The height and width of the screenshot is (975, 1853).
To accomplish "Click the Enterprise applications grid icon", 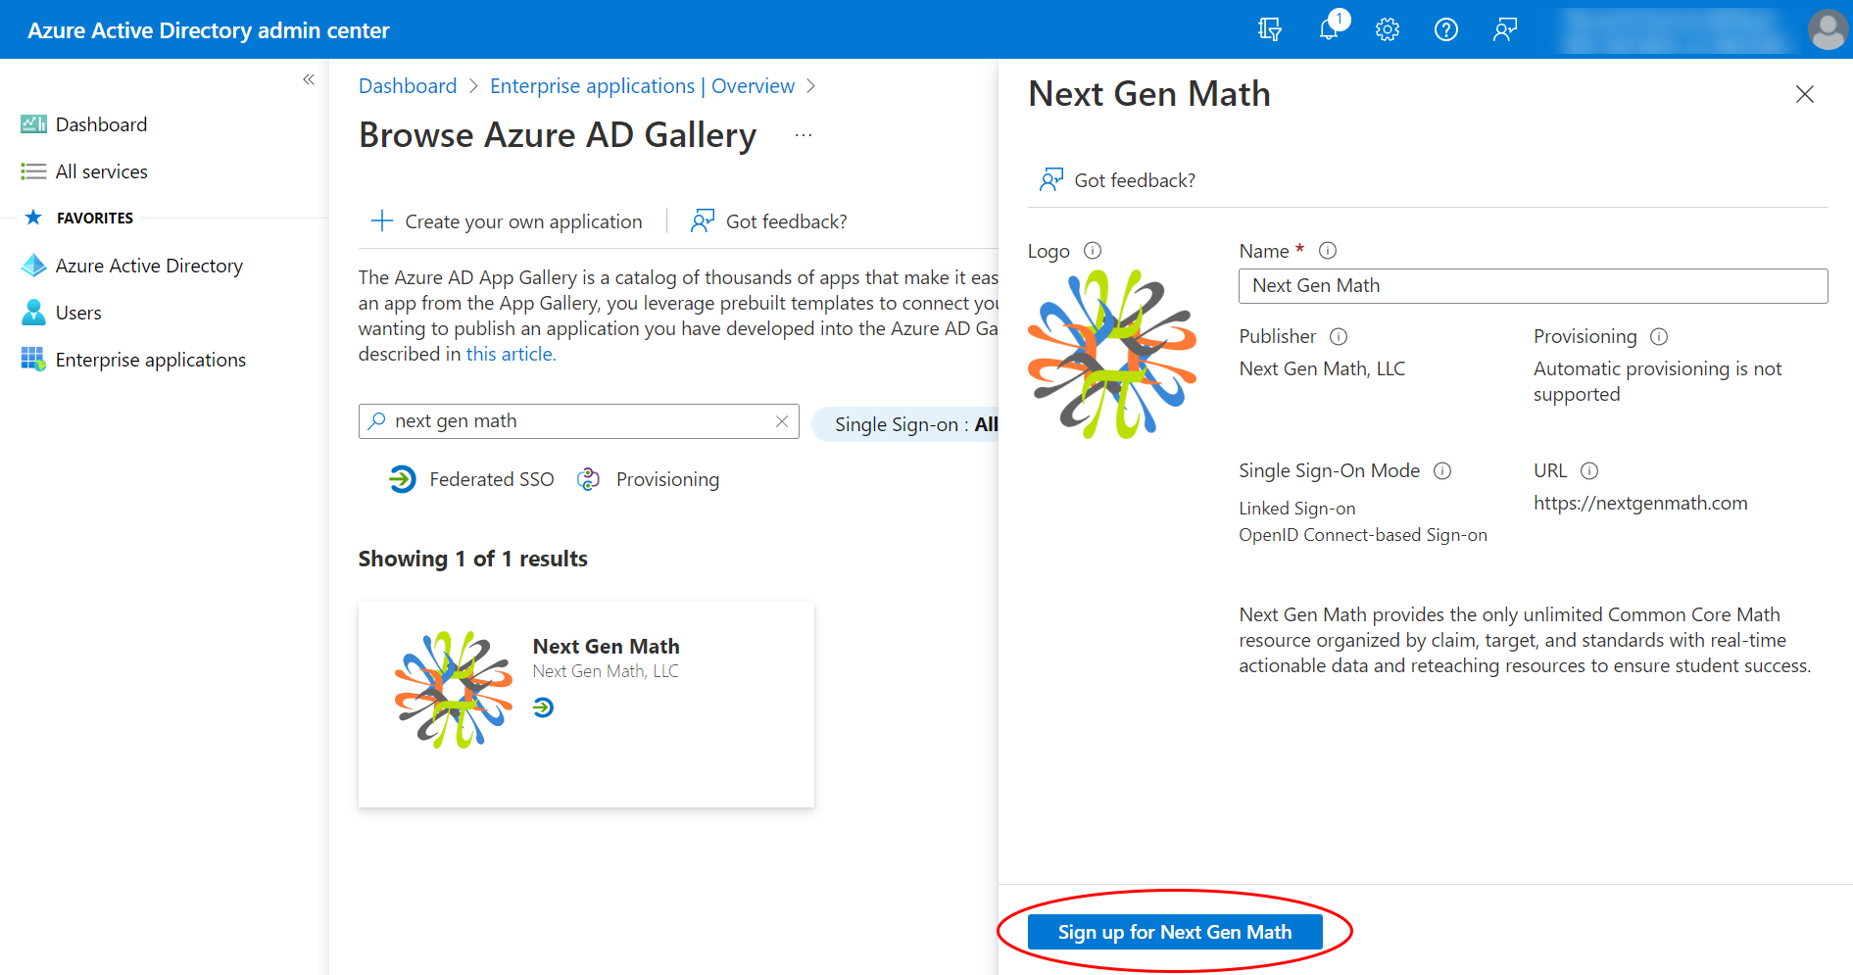I will point(33,360).
